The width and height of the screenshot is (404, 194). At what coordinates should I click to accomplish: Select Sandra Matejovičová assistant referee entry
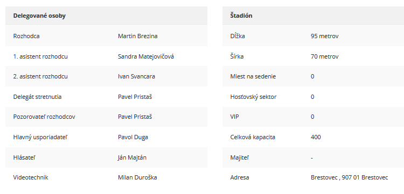146,56
